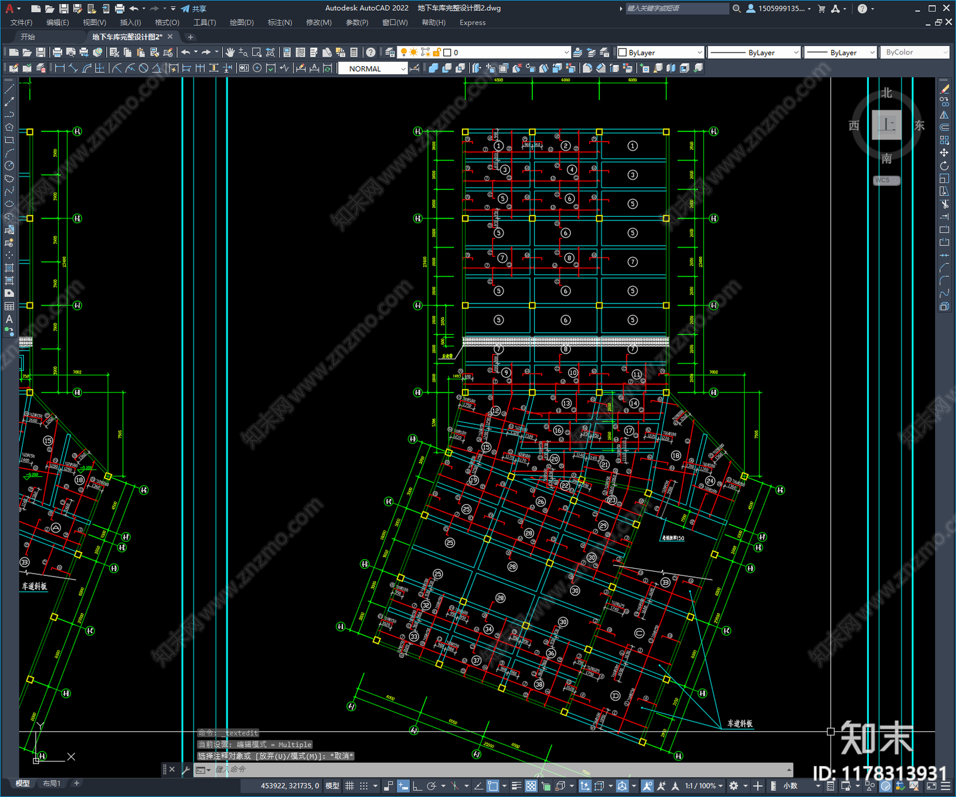Close the 地下车库完整设计图2 tab

(170, 37)
